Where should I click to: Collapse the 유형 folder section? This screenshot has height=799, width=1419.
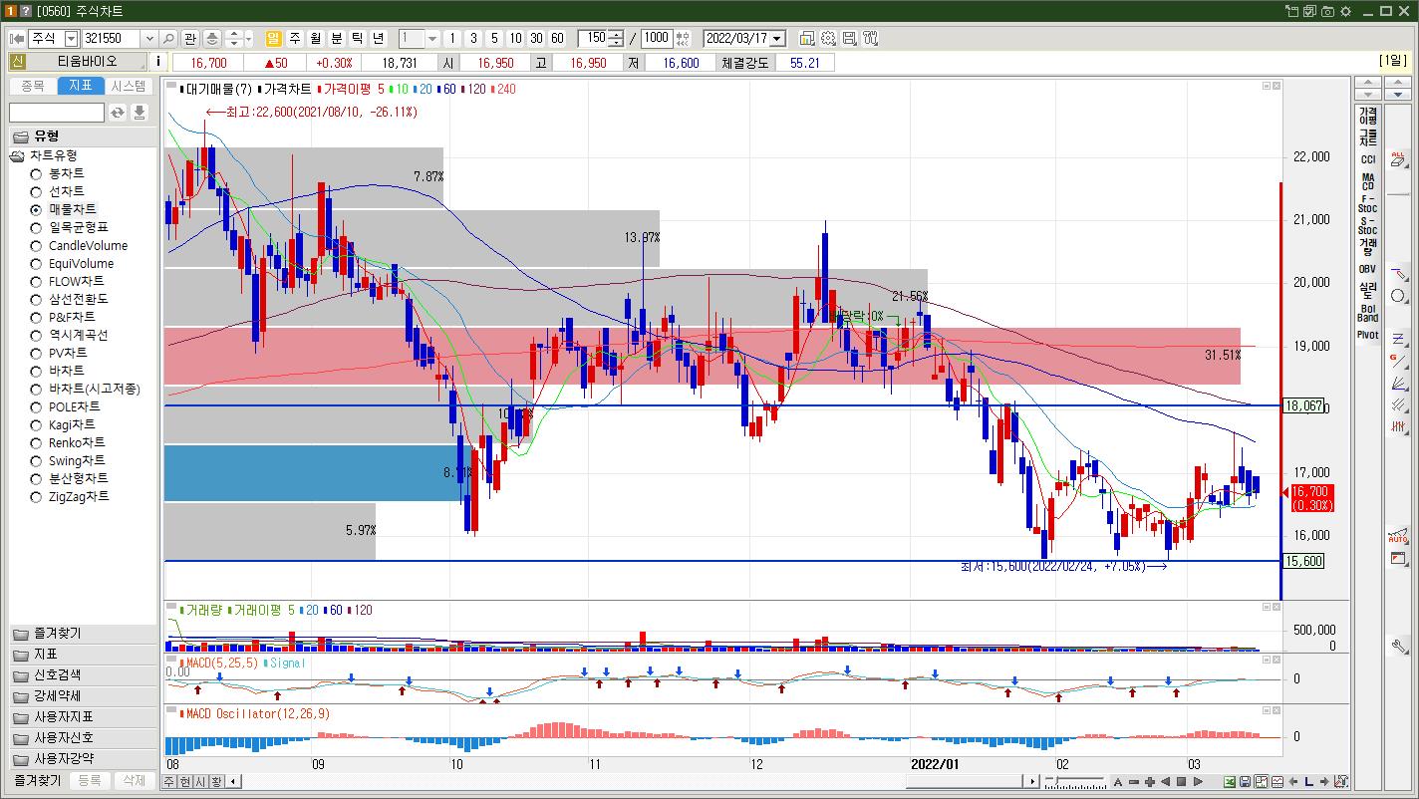point(83,136)
